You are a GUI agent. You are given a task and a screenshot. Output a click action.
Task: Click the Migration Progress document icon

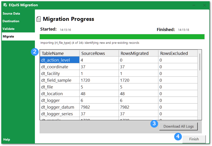point(39,19)
